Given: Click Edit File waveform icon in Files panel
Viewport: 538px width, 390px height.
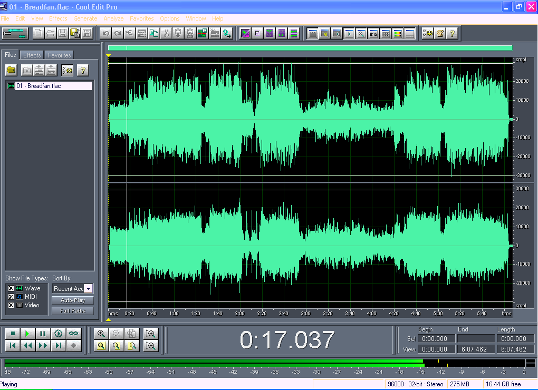Looking at the screenshot, I should pyautogui.click(x=51, y=70).
